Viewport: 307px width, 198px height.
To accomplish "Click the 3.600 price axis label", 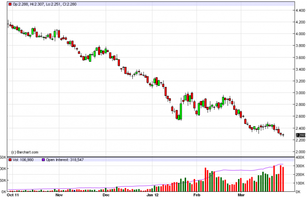I will tap(300, 57).
